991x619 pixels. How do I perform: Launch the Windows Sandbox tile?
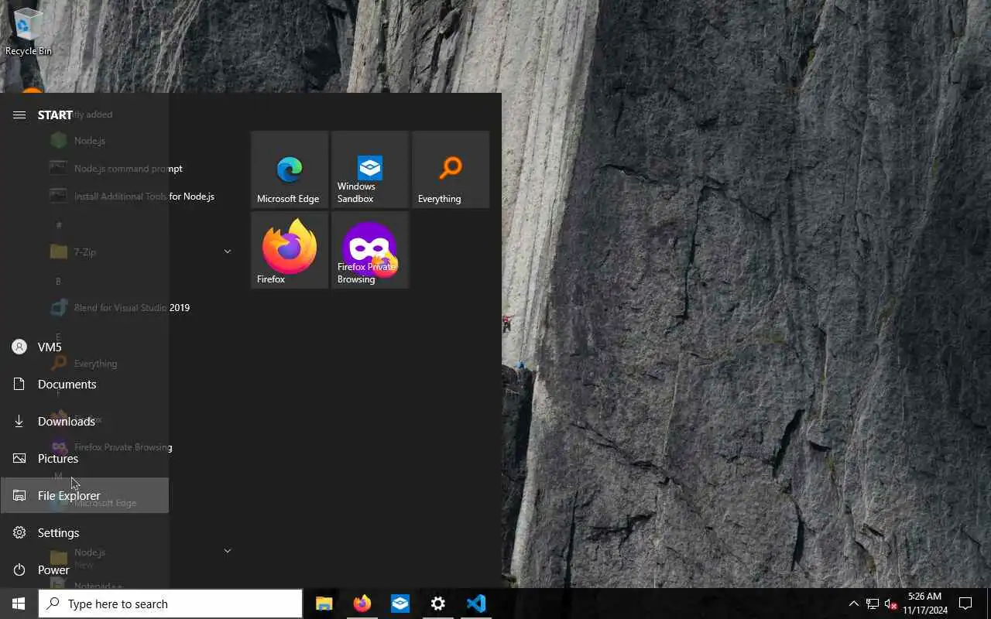point(370,169)
